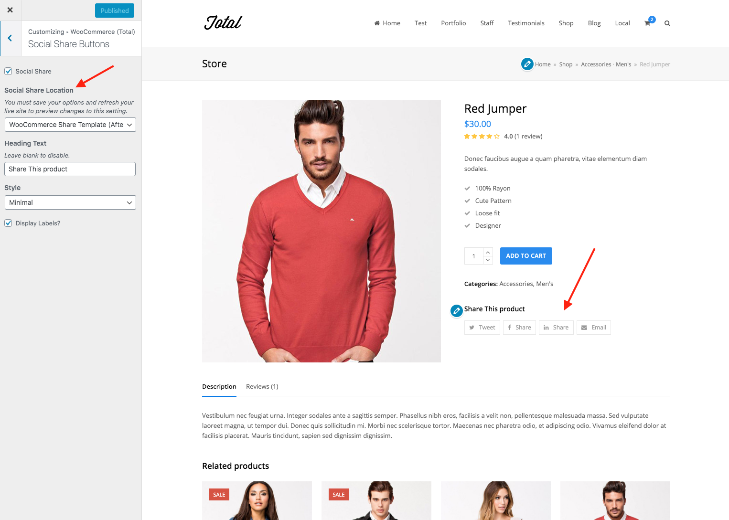Close the Customizer with the X icon
Screen dimensions: 729x520
pos(10,10)
